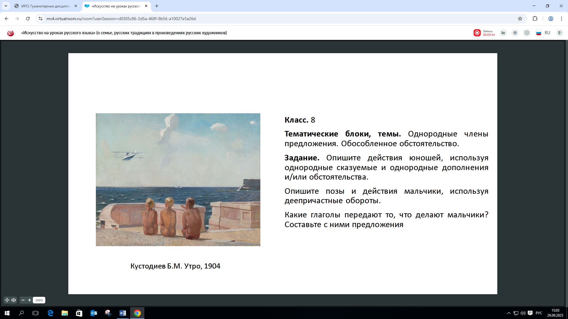Bookmark this page with star icon

pos(520,19)
